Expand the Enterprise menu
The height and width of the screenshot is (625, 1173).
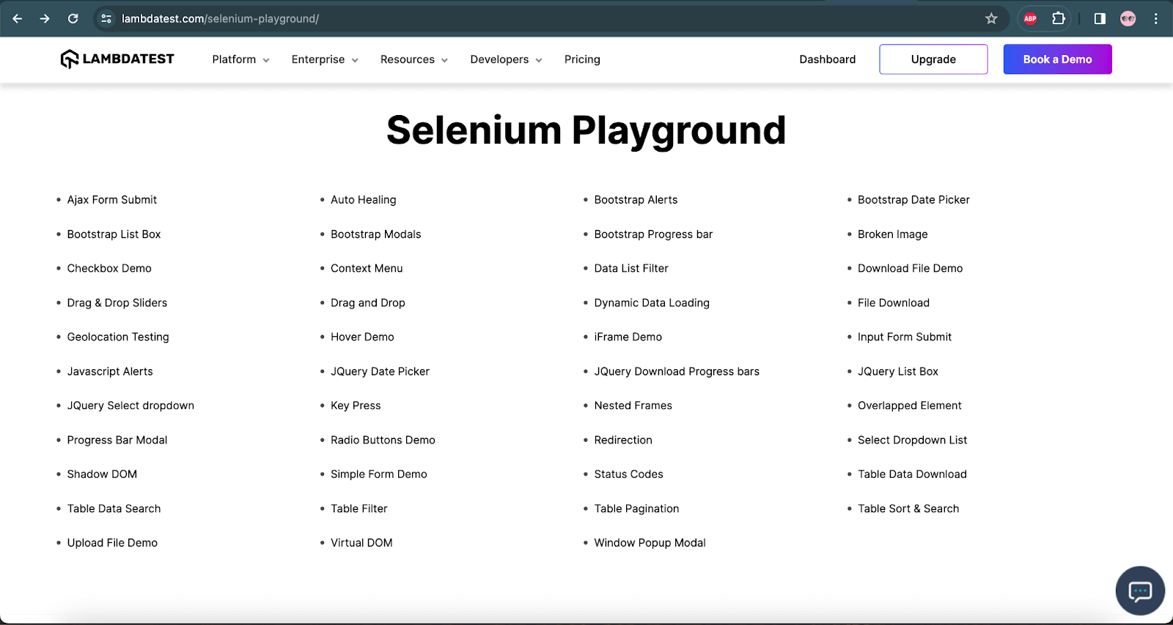325,59
